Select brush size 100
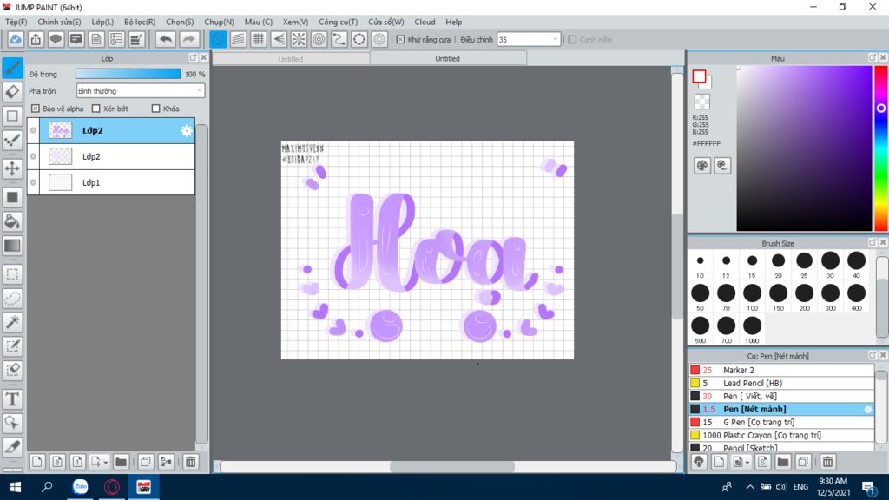Image resolution: width=889 pixels, height=500 pixels. [x=752, y=297]
